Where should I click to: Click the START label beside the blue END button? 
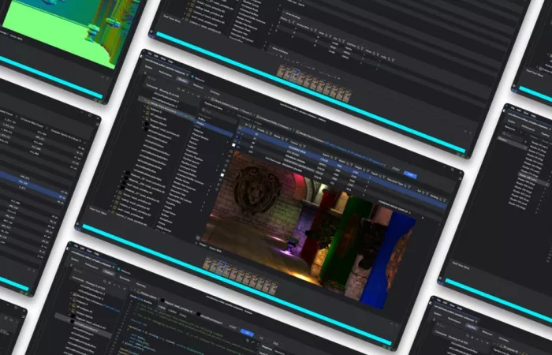pos(397,170)
